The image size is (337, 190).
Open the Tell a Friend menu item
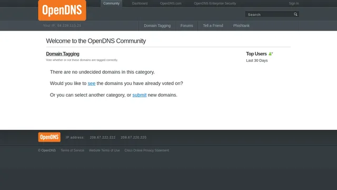pyautogui.click(x=213, y=26)
